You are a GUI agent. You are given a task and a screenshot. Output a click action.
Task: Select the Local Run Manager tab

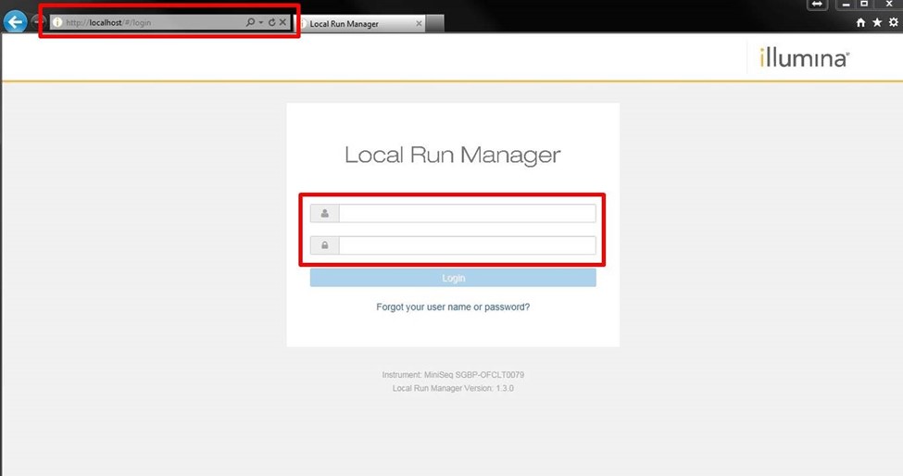coord(352,23)
